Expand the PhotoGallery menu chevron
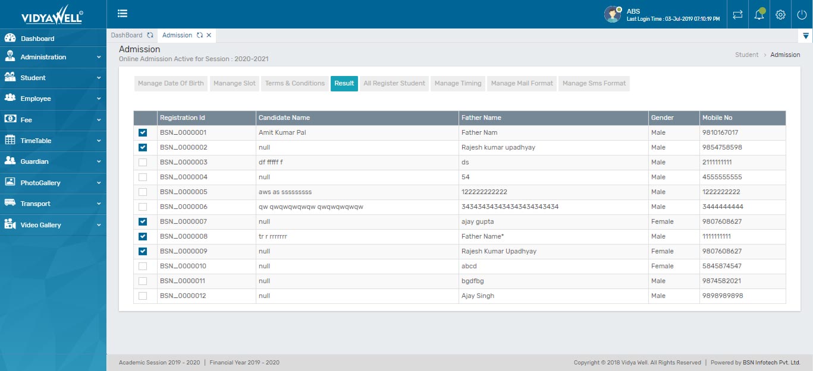The width and height of the screenshot is (813, 371). point(99,183)
